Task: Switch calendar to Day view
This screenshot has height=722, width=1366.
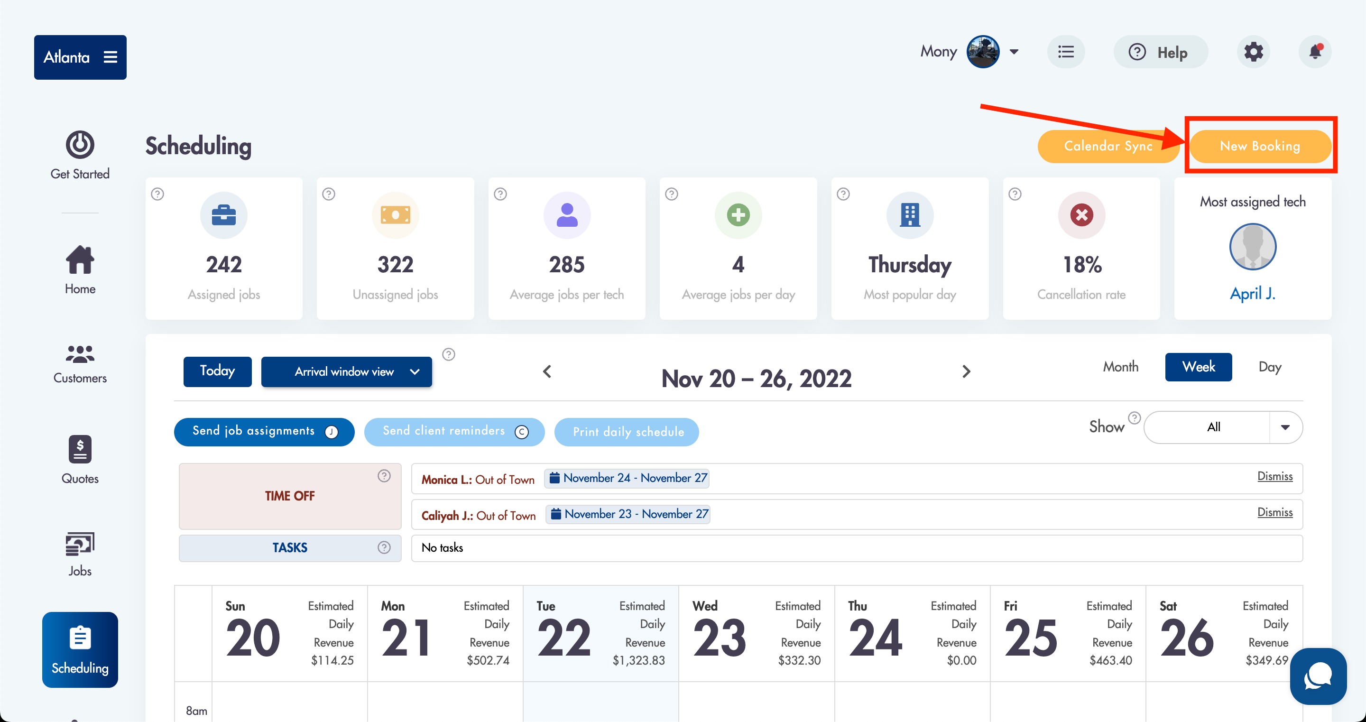Action: (x=1270, y=367)
